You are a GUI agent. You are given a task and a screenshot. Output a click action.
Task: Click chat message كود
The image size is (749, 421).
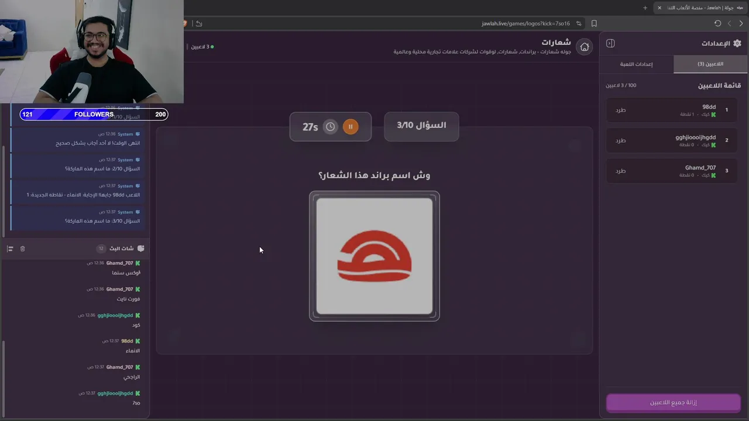[x=136, y=325]
